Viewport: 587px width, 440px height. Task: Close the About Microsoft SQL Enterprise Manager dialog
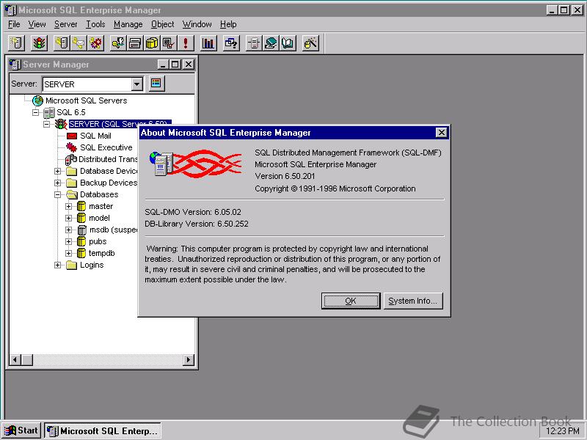pyautogui.click(x=442, y=133)
